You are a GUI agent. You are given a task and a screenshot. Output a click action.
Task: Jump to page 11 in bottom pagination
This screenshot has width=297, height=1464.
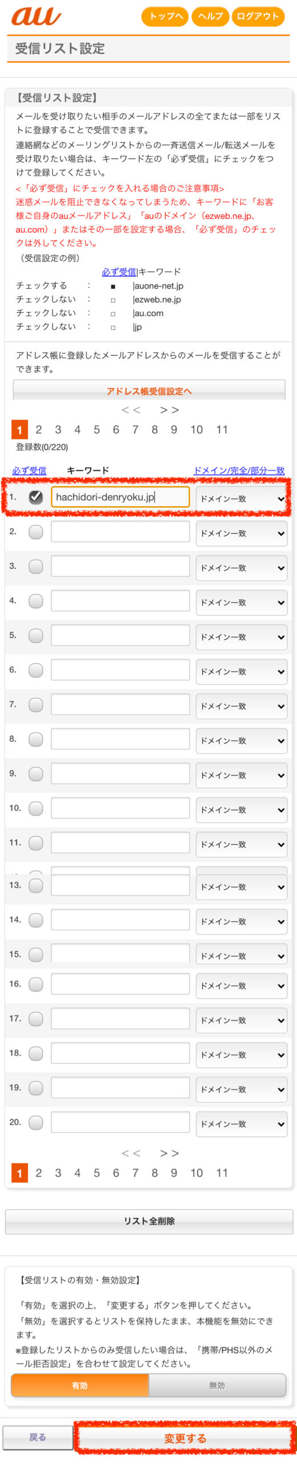coord(222,1173)
